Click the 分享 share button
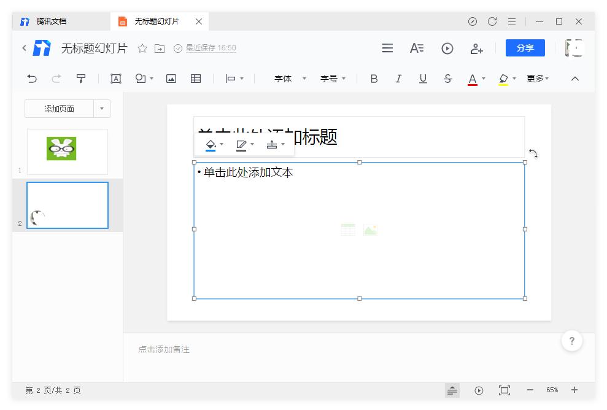Screen dimensions: 607x410 pos(525,48)
